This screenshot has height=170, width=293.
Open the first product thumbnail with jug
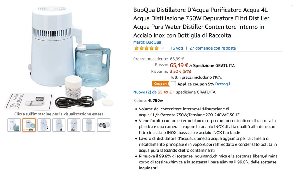(x=14, y=125)
